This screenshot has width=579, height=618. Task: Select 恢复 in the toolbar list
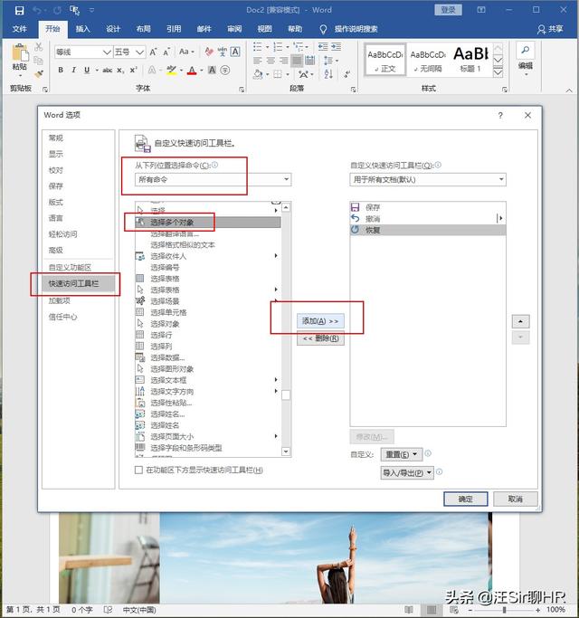tap(427, 230)
